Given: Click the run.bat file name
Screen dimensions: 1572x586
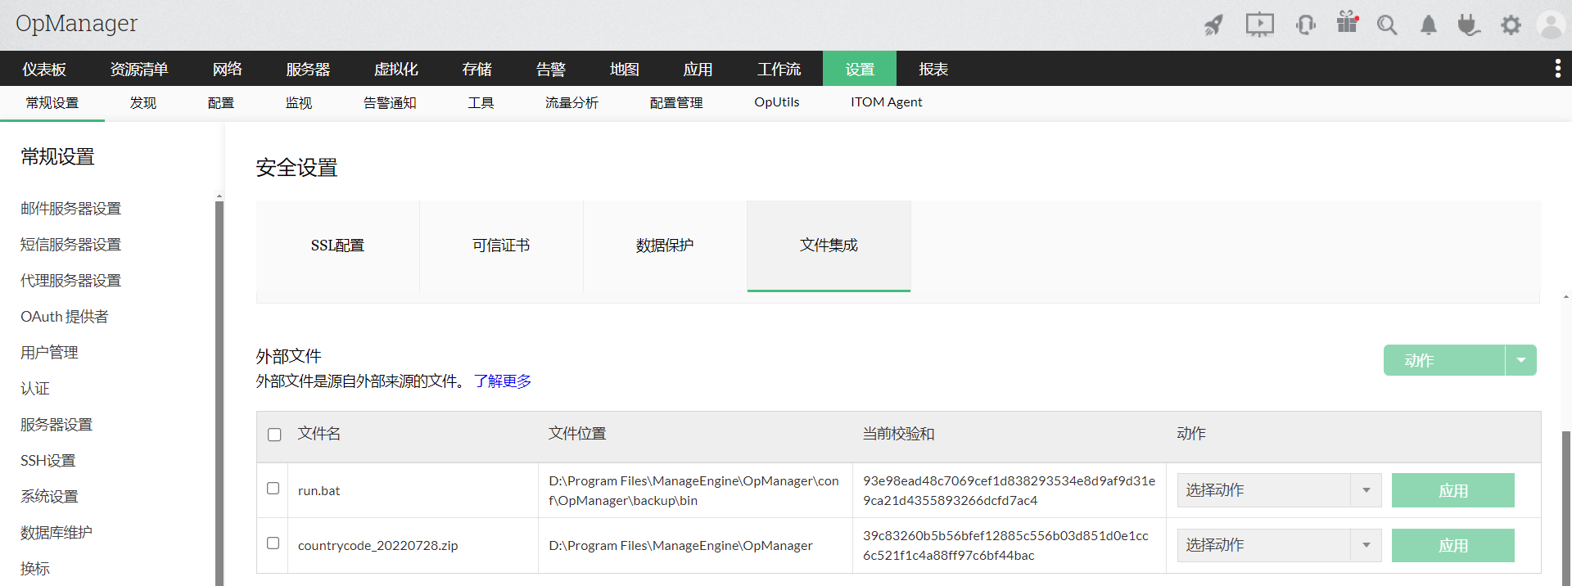Looking at the screenshot, I should pos(319,491).
